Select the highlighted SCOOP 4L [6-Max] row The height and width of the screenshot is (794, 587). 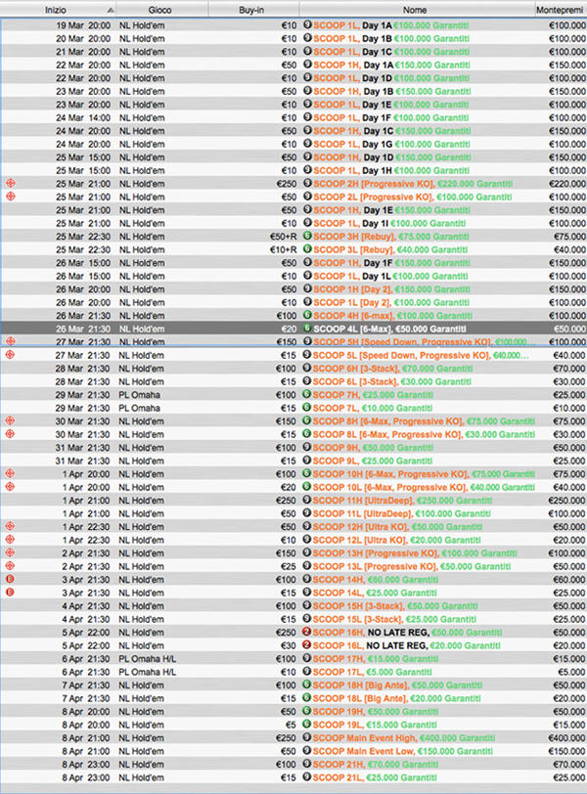[293, 329]
